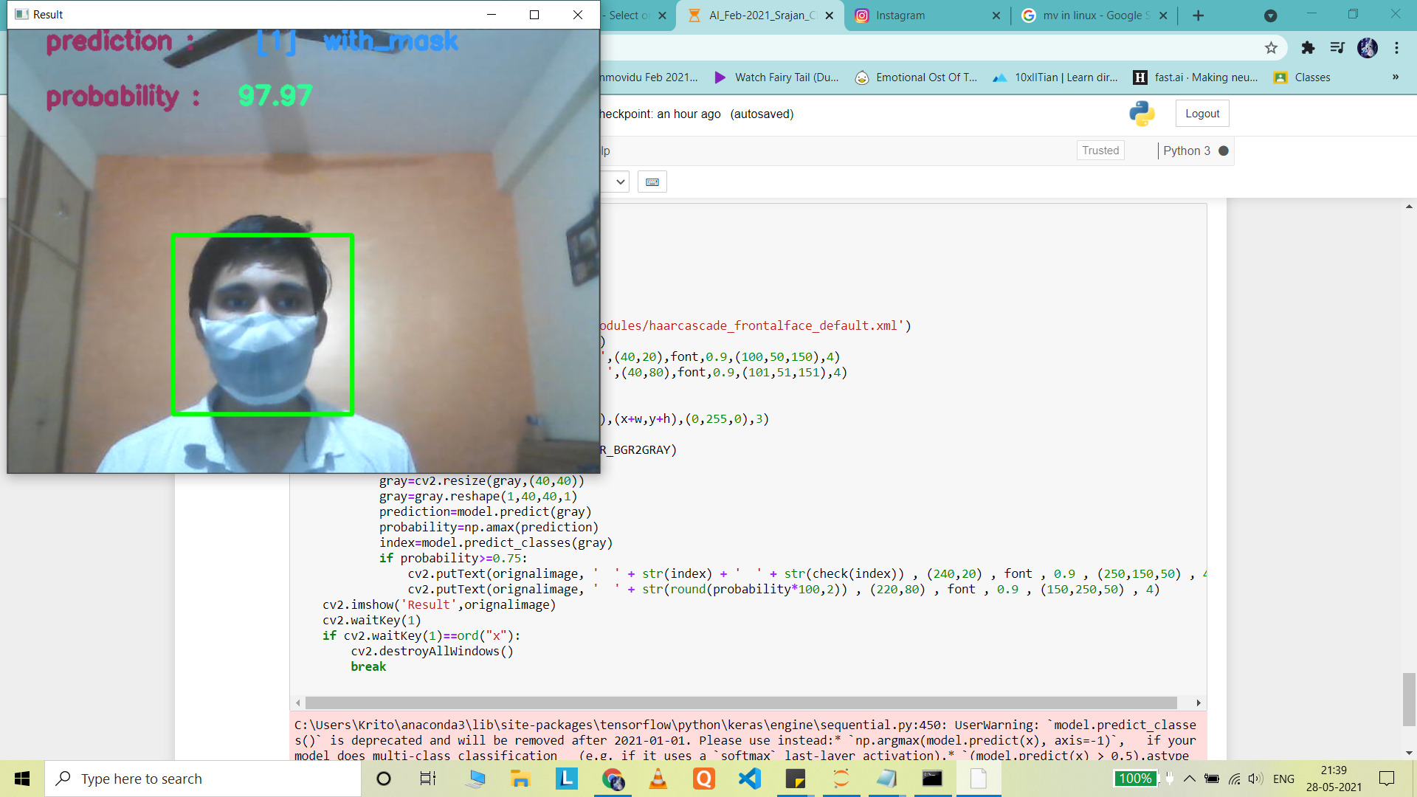Open a new Chrome tab
The width and height of the screenshot is (1417, 797).
pos(1199,15)
